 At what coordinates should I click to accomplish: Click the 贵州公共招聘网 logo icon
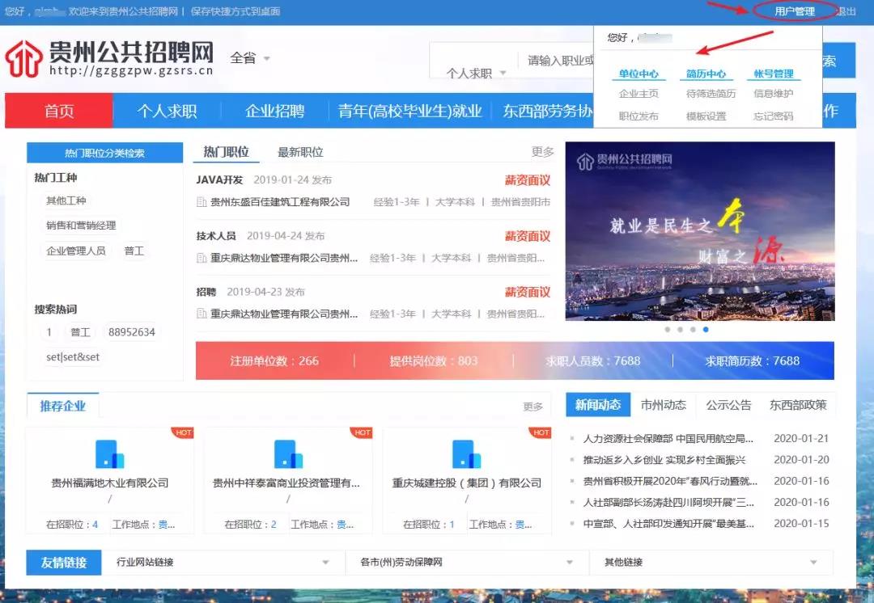click(23, 58)
